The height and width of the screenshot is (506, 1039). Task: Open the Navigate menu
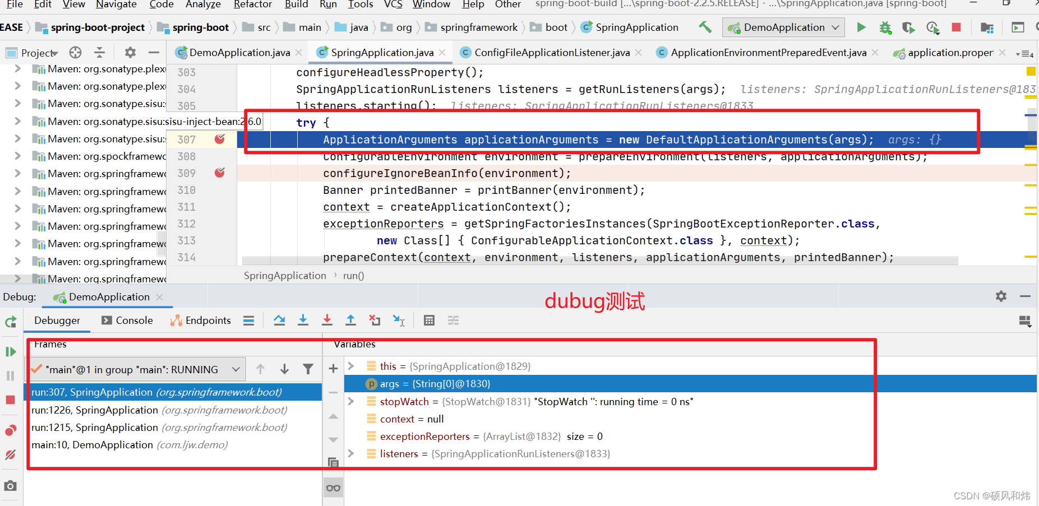coord(116,4)
